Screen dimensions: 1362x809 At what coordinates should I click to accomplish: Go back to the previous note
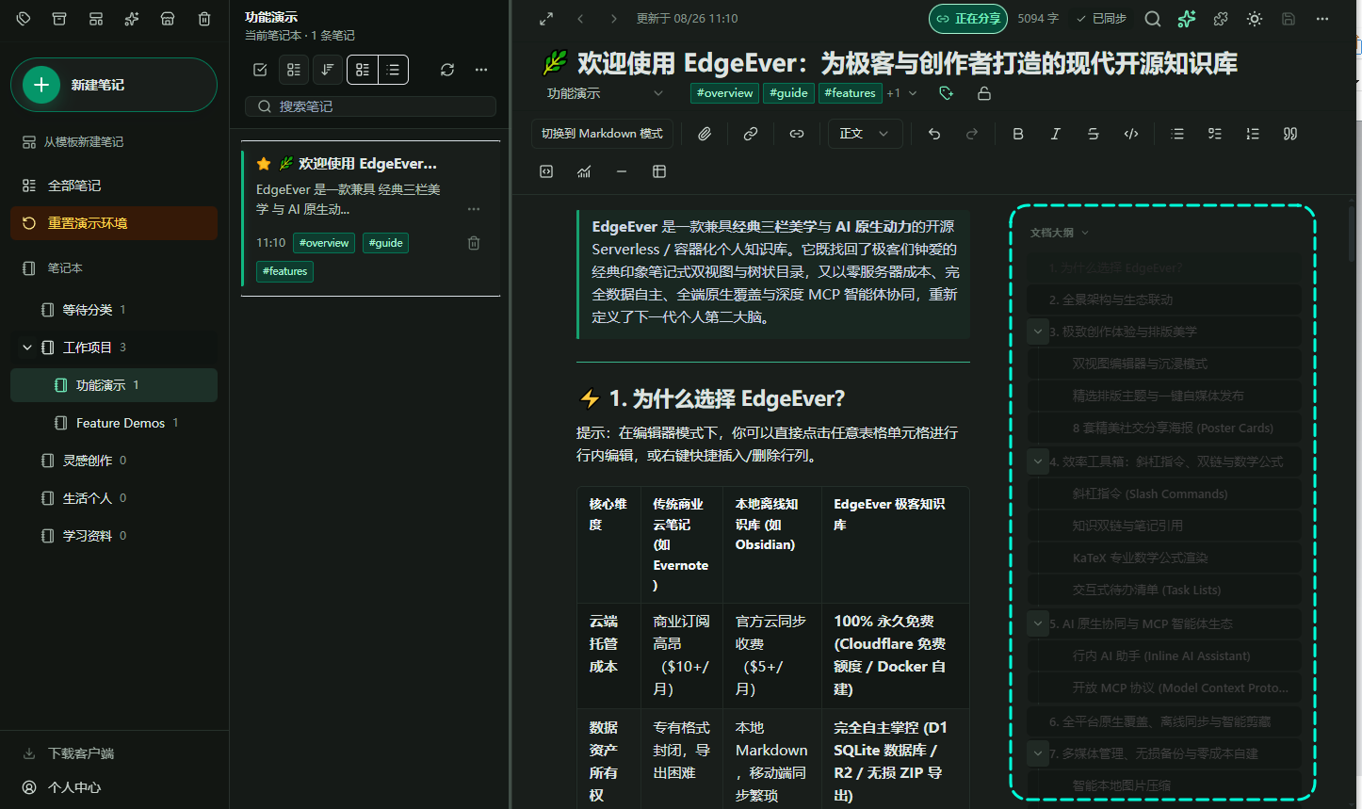click(x=580, y=19)
